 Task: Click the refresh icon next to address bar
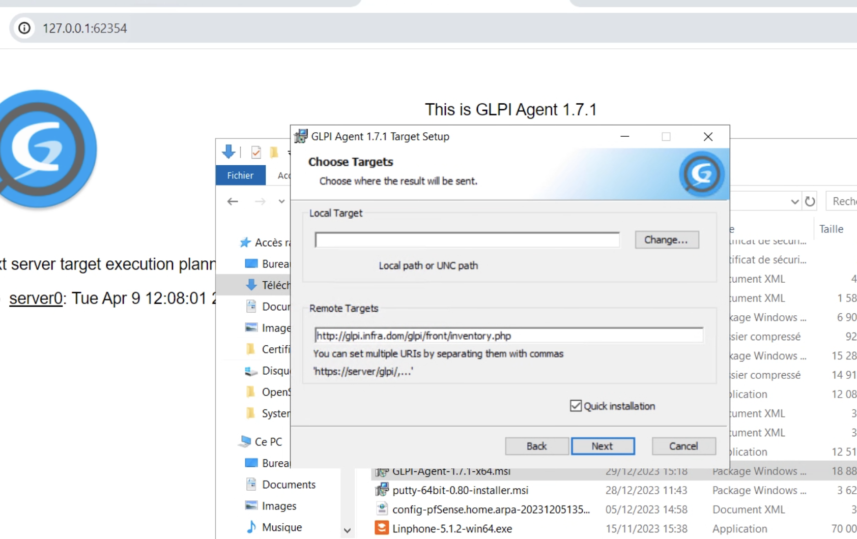coord(810,201)
